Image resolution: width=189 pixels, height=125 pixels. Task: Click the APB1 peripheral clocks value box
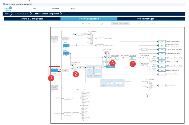coord(162,58)
